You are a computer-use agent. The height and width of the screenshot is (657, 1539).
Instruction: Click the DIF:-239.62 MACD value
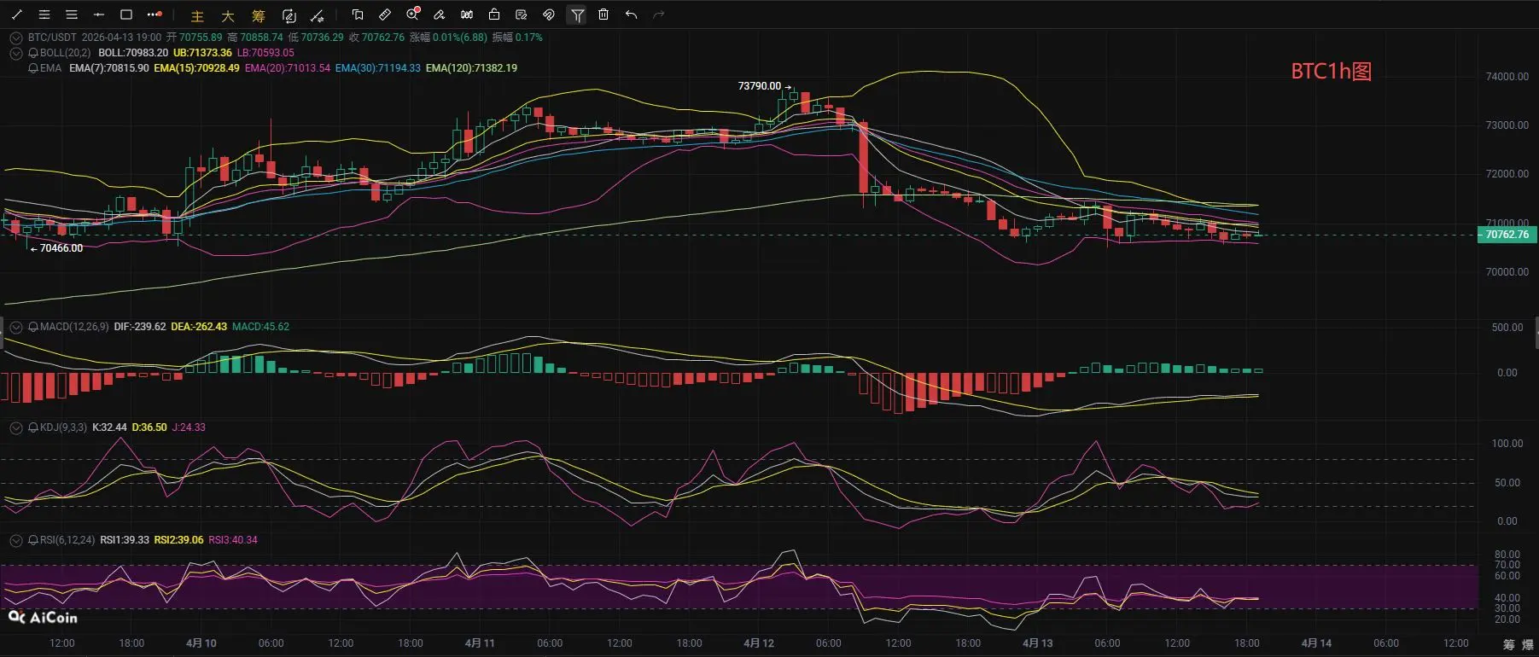coord(140,327)
